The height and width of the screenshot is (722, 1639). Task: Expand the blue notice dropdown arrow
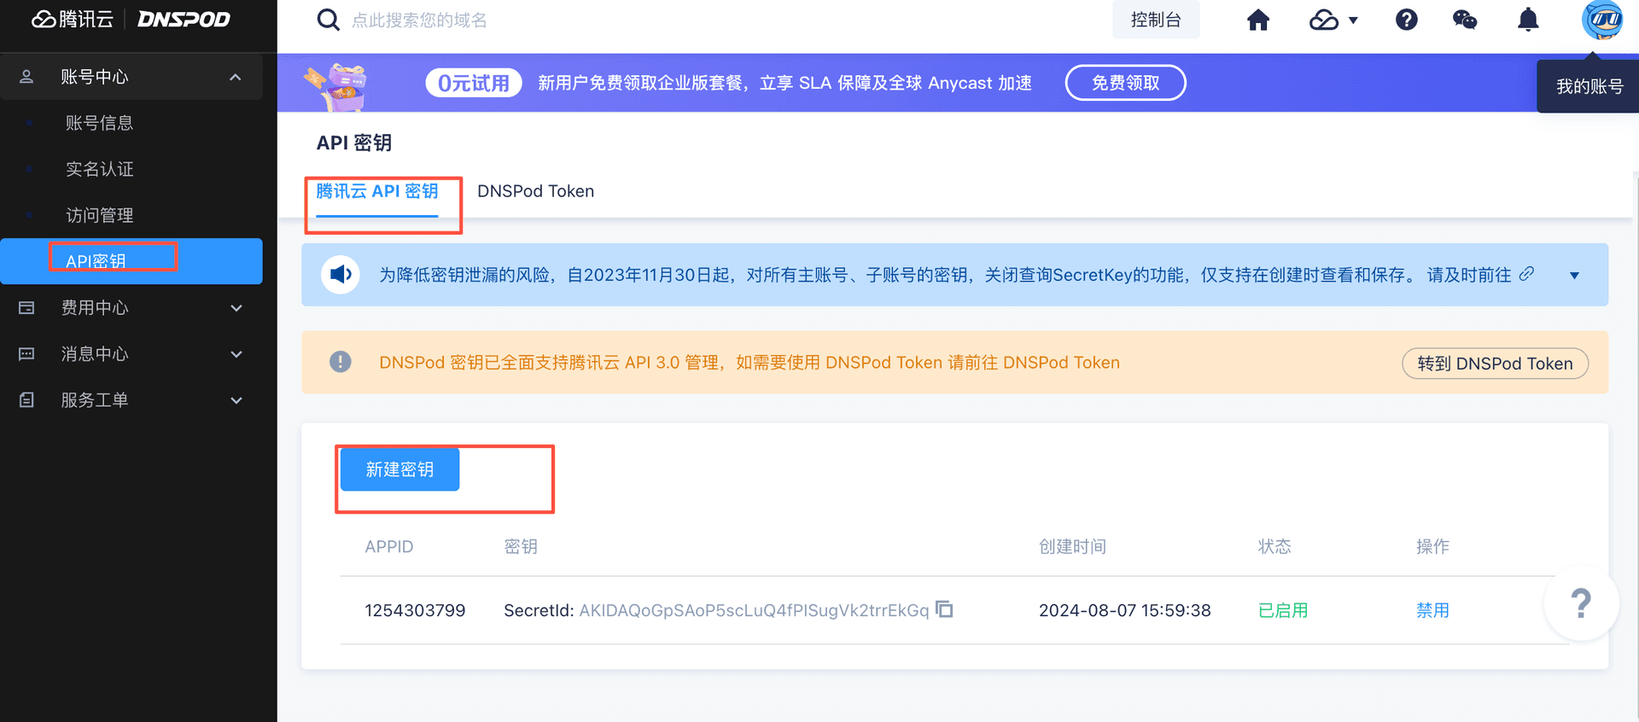(x=1574, y=275)
